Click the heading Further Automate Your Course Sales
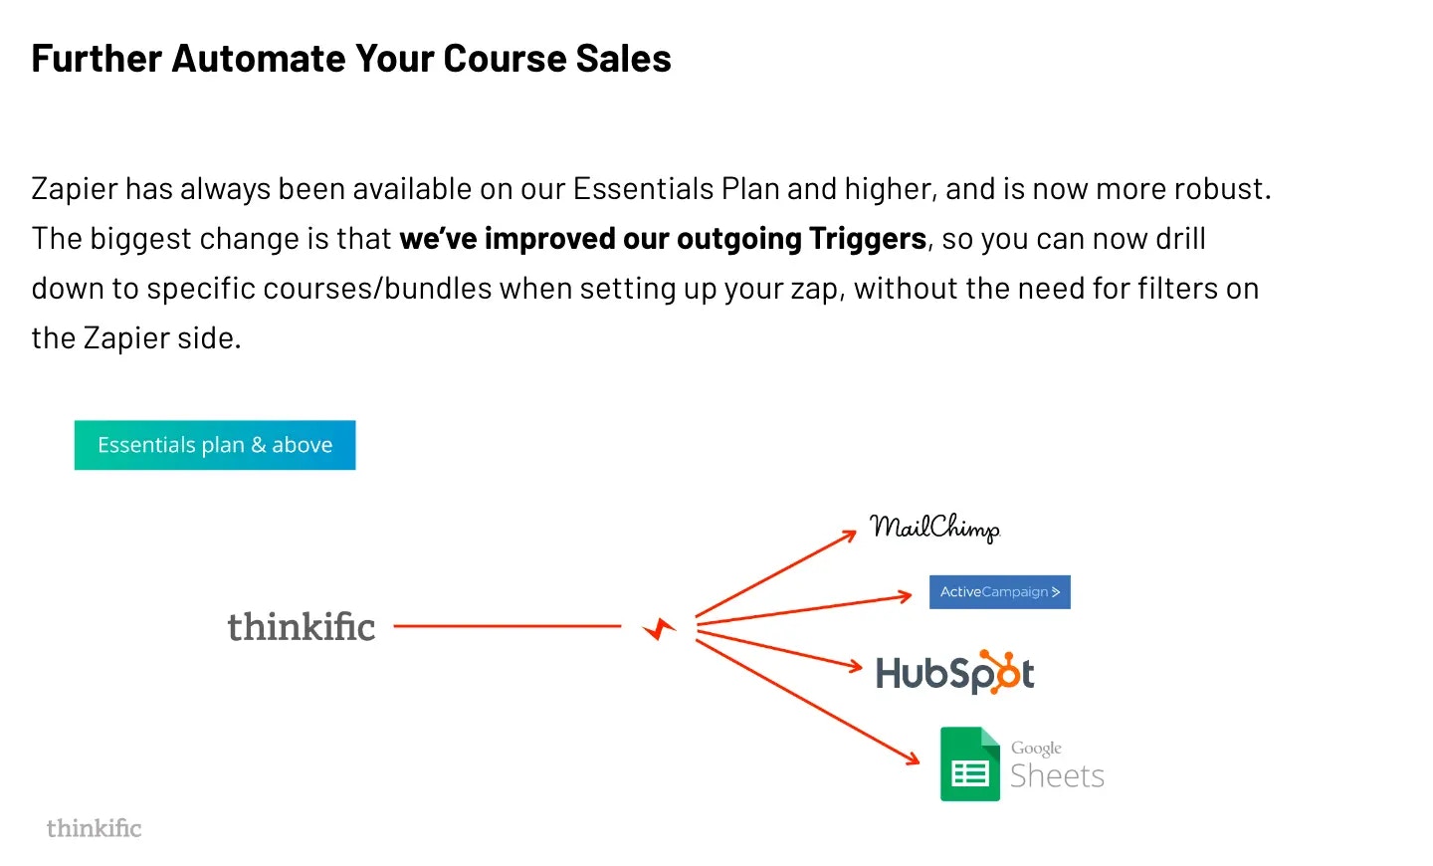Viewport: 1433px width, 866px height. pyautogui.click(x=351, y=59)
